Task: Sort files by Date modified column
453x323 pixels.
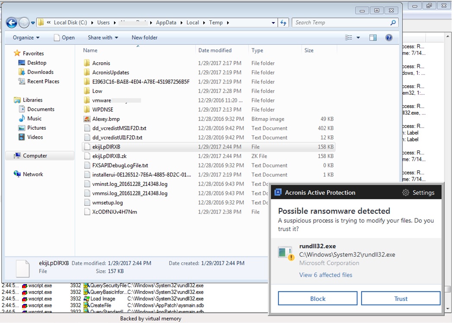Action: 215,51
